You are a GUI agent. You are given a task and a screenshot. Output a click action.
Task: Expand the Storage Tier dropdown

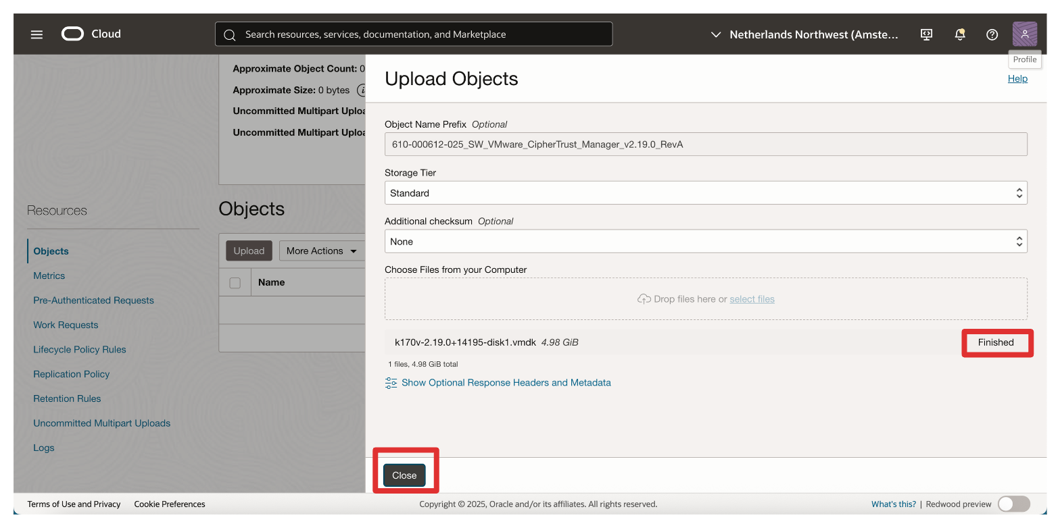[705, 193]
